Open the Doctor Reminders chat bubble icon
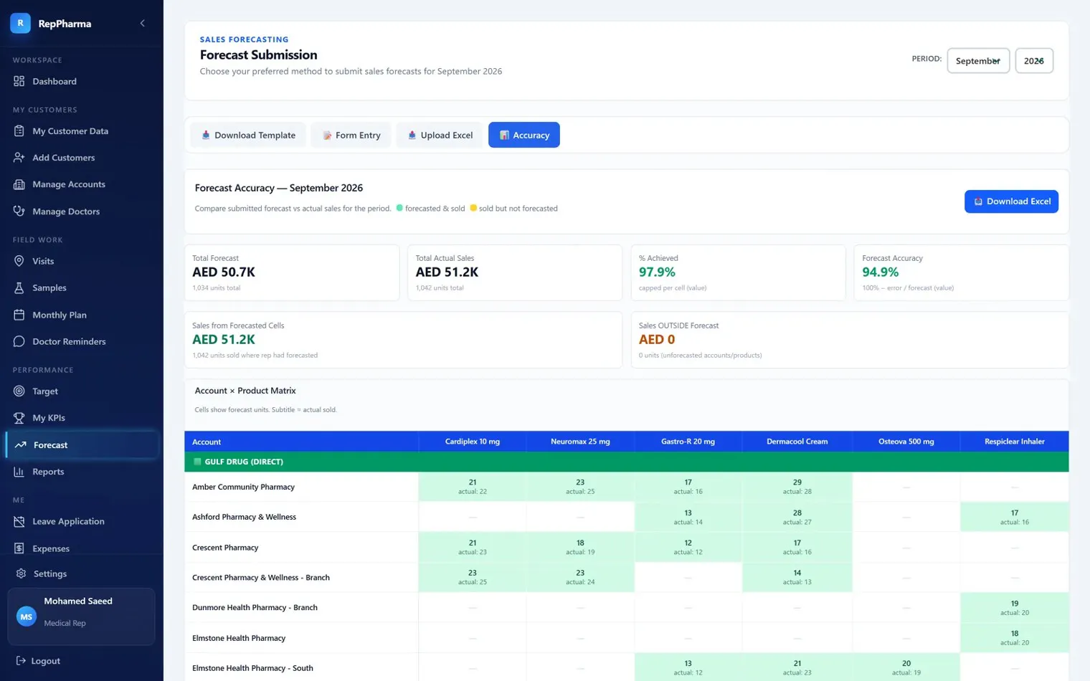The image size is (1090, 681). tap(19, 341)
